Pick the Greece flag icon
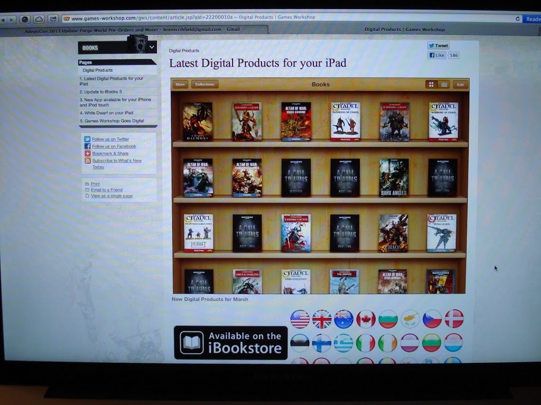Image resolution: width=541 pixels, height=405 pixels. (343, 343)
